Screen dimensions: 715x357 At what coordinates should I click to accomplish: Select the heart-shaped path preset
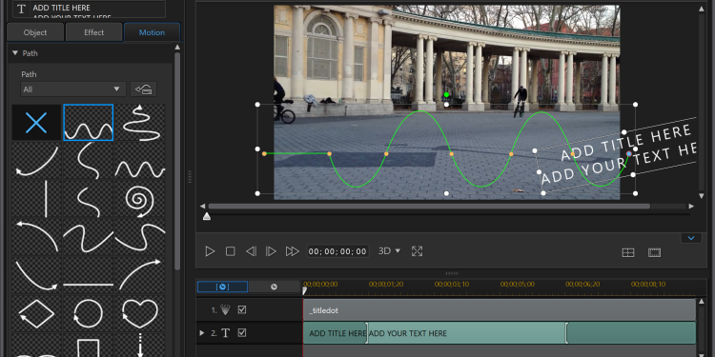click(x=140, y=314)
